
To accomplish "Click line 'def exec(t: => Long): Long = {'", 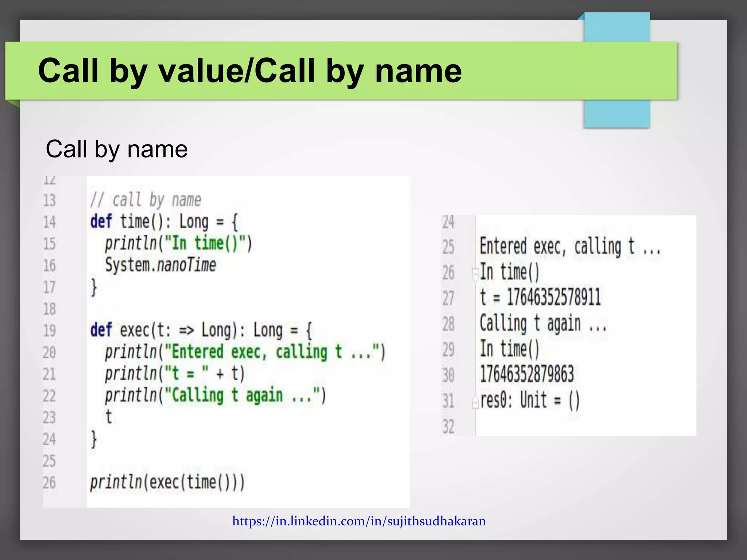I will (x=201, y=330).
